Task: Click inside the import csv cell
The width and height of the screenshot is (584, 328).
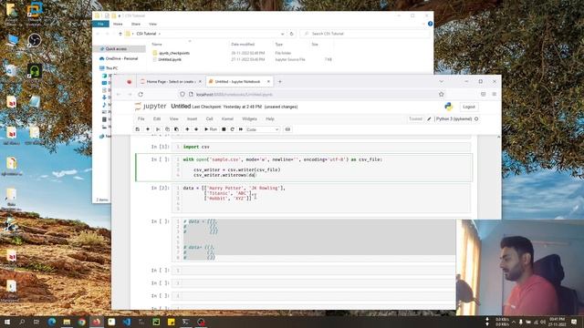Action: pyautogui.click(x=326, y=147)
